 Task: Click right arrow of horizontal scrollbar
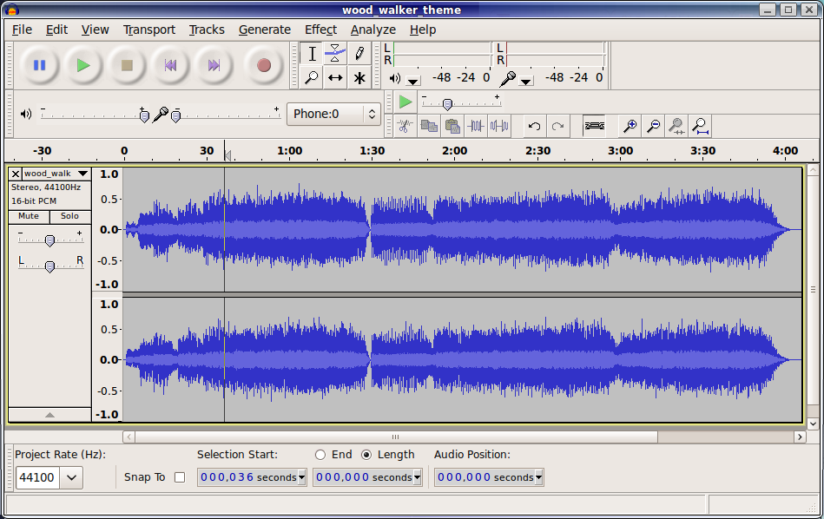point(800,437)
